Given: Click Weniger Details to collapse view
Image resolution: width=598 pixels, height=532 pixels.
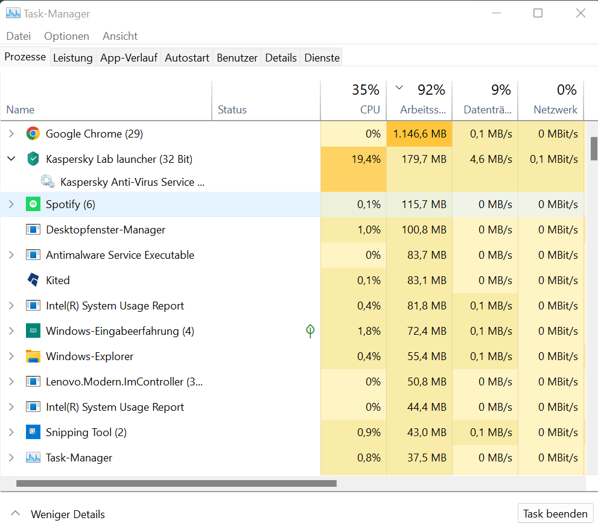Looking at the screenshot, I should 58,514.
